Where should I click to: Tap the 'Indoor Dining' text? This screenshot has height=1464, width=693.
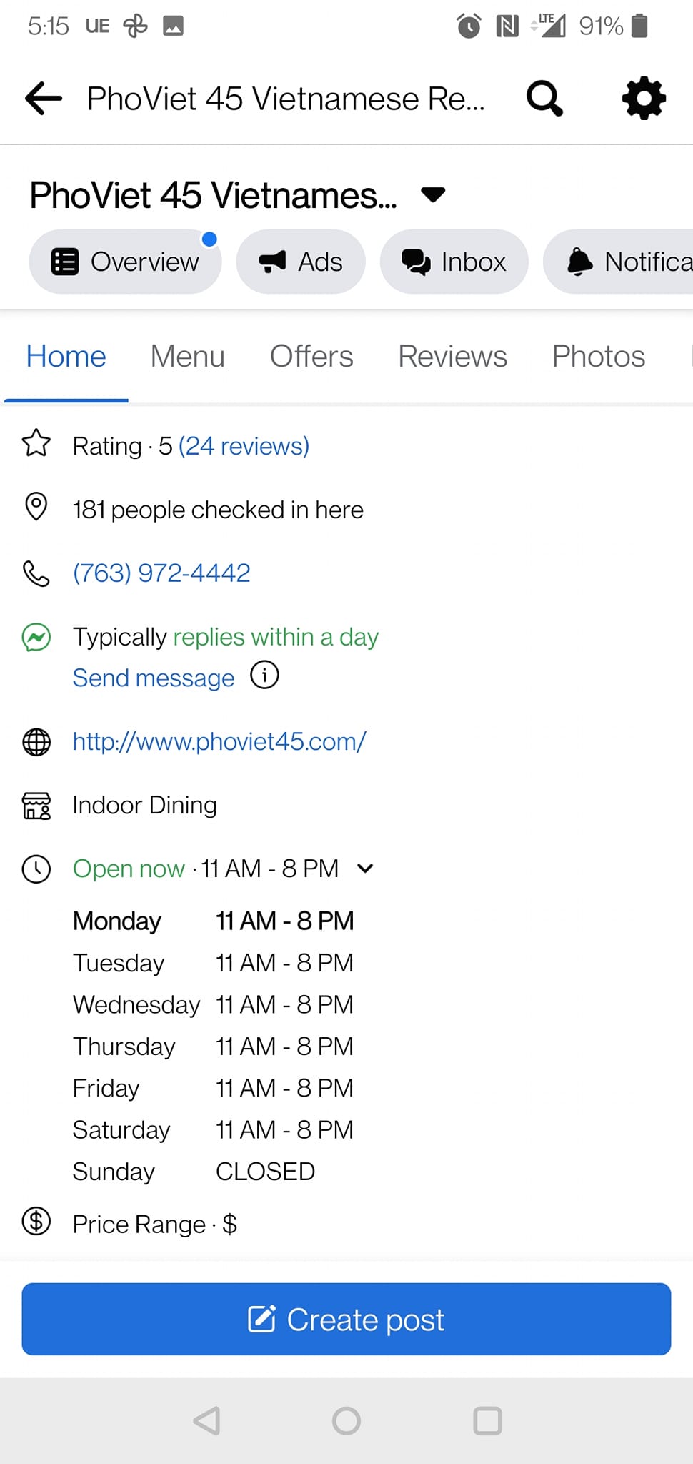click(x=145, y=806)
